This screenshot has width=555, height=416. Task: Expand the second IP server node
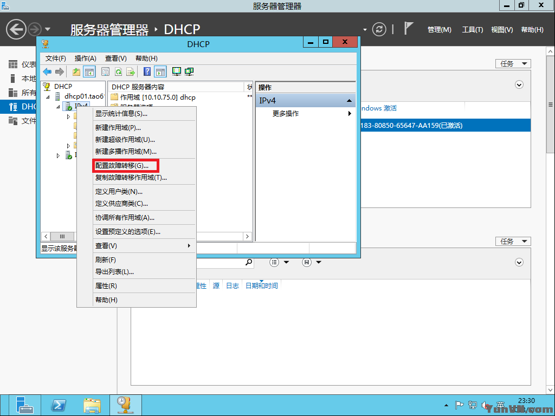click(x=58, y=155)
